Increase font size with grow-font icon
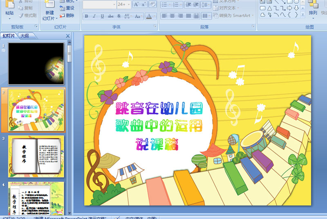The image size is (327, 219). 136,4
